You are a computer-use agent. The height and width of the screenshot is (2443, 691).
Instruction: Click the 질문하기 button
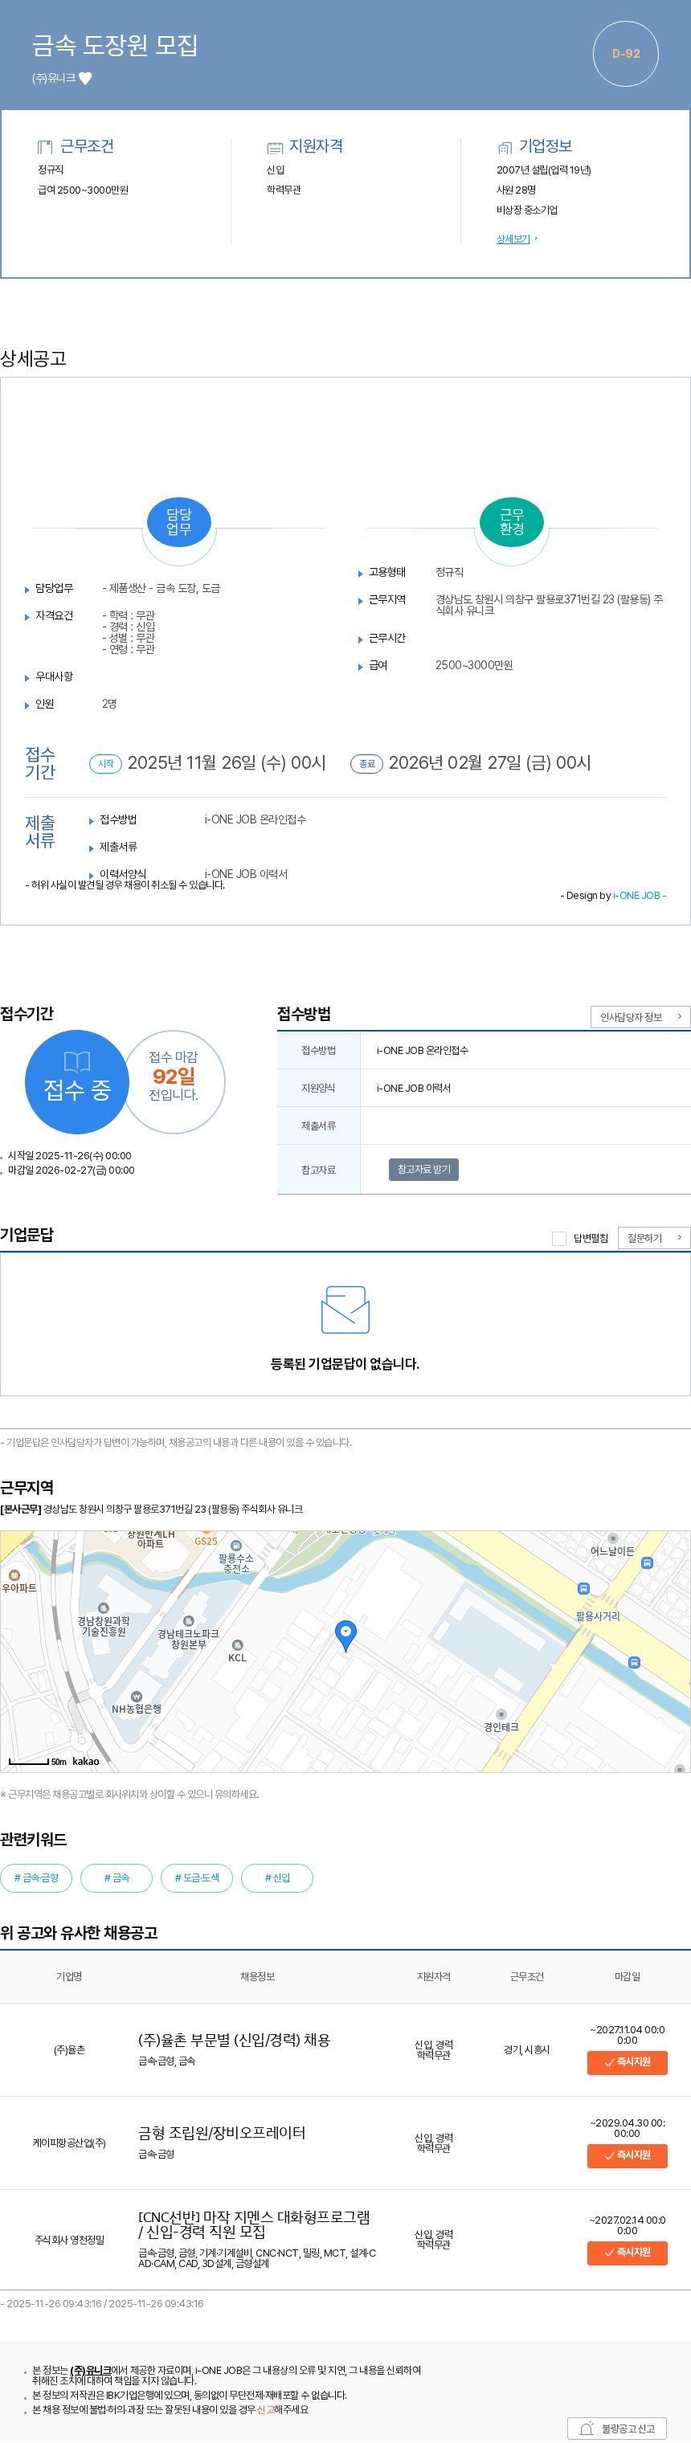(x=654, y=1238)
